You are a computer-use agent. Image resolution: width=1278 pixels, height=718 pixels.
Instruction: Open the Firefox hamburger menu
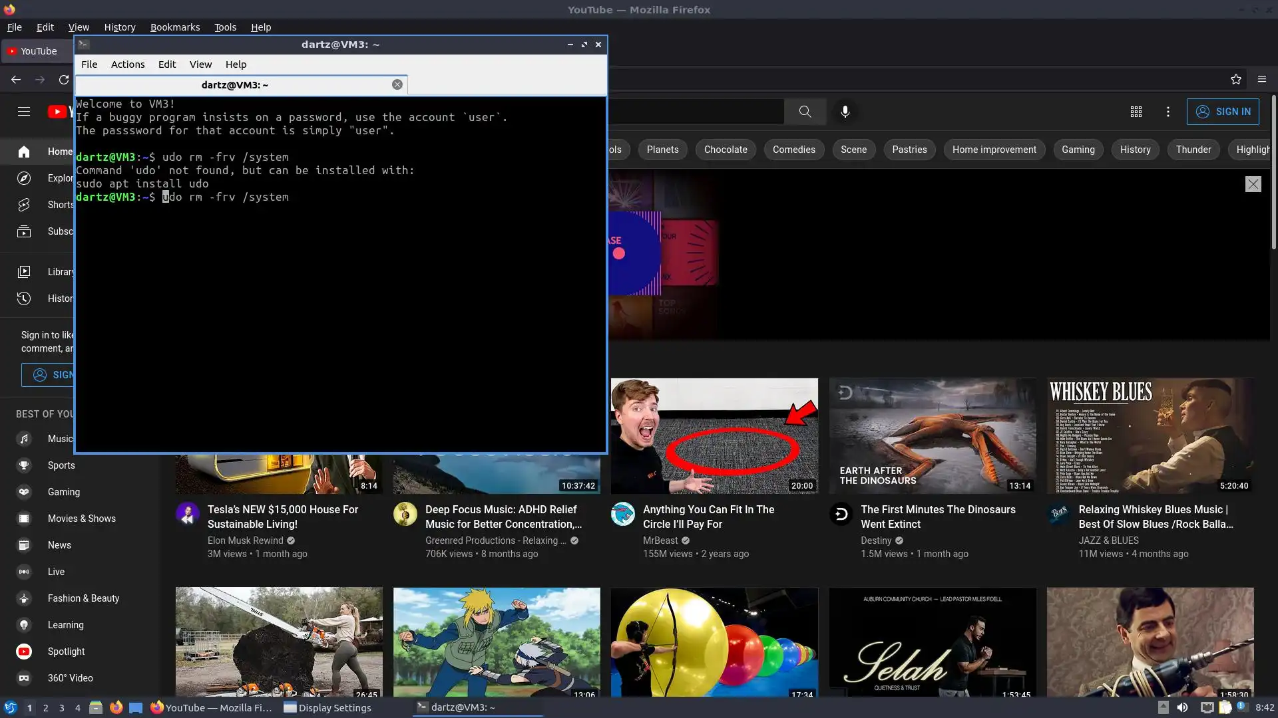1262,79
